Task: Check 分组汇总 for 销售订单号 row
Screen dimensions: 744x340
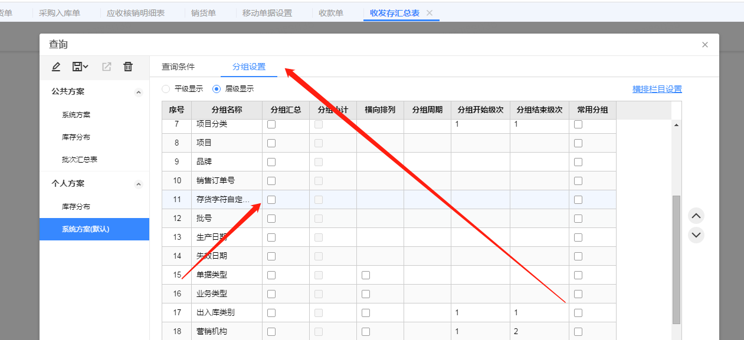Action: click(x=271, y=181)
